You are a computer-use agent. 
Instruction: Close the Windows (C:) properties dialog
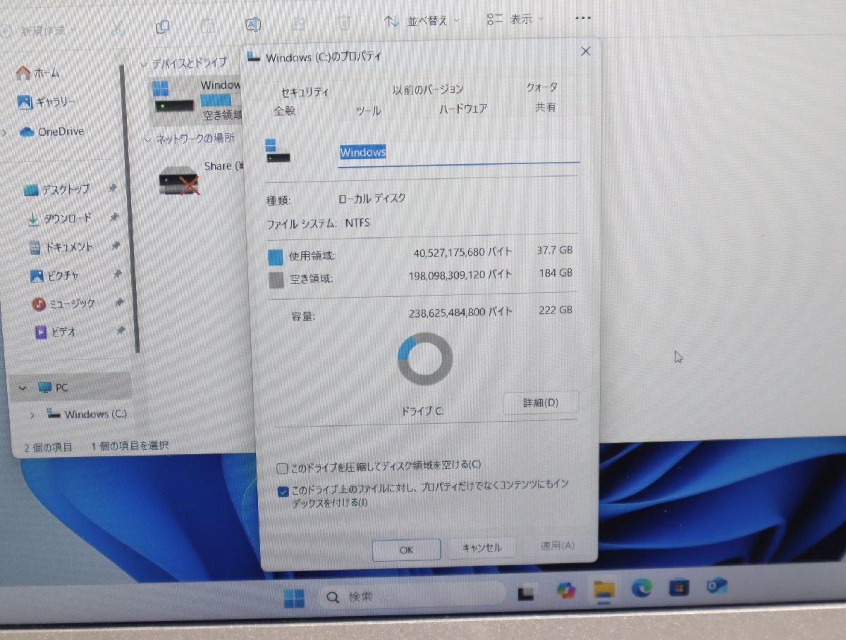click(x=585, y=51)
